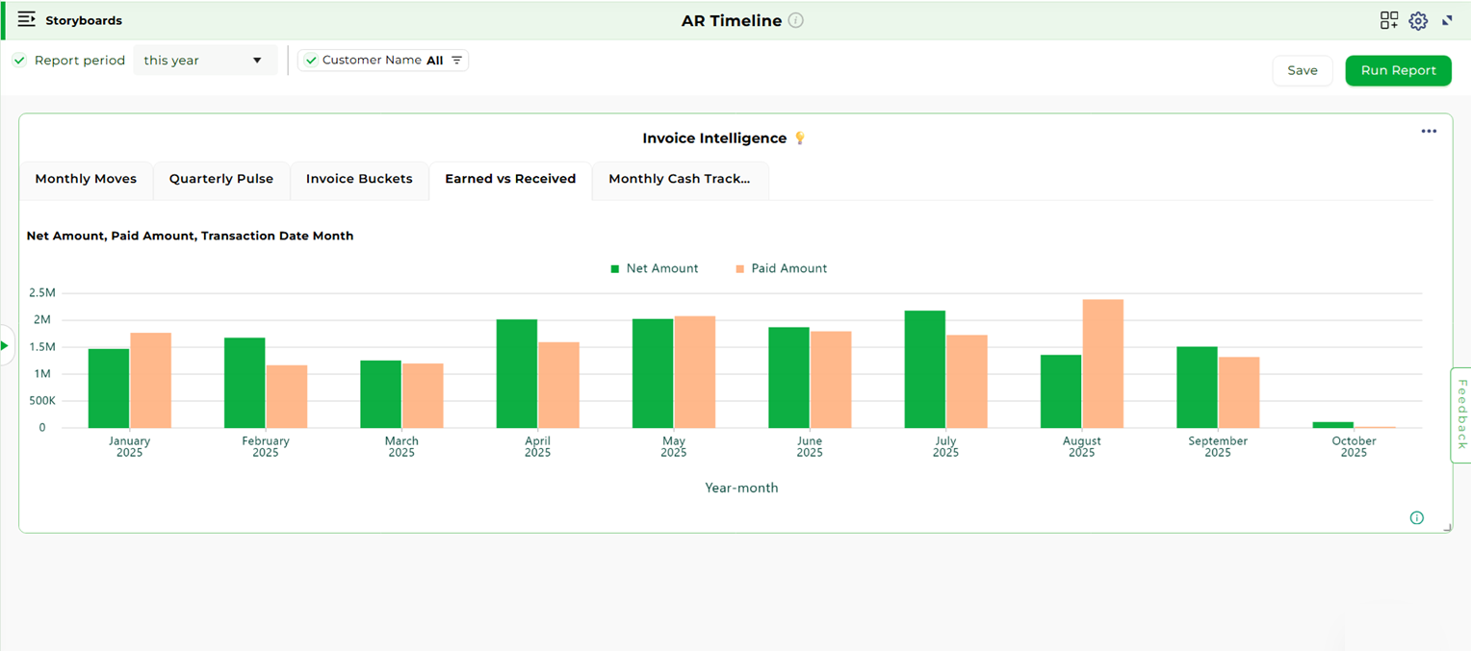Click the info icon beside AR Timeline
This screenshot has width=1471, height=651.
(795, 20)
